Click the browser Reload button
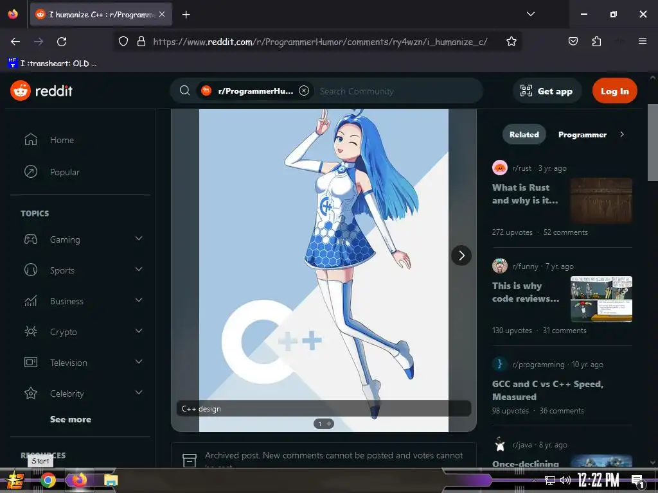 click(62, 41)
